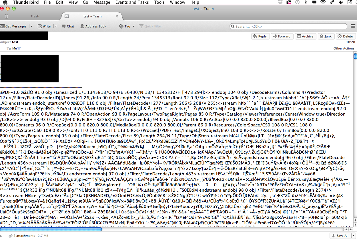Open the Tools menu
Image resolution: width=357 pixels, height=240 pixels.
(159, 2)
